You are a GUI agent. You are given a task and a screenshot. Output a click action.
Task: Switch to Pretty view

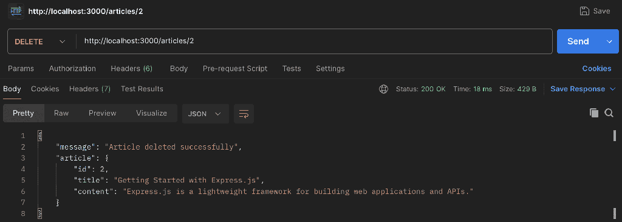(x=24, y=113)
